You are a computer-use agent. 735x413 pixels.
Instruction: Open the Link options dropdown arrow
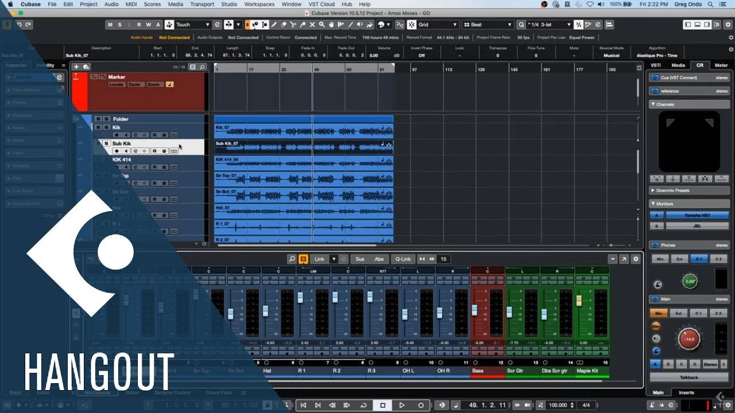pyautogui.click(x=333, y=259)
